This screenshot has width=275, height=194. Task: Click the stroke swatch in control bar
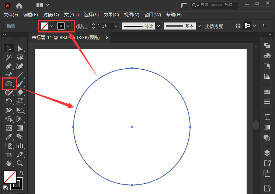click(x=61, y=26)
